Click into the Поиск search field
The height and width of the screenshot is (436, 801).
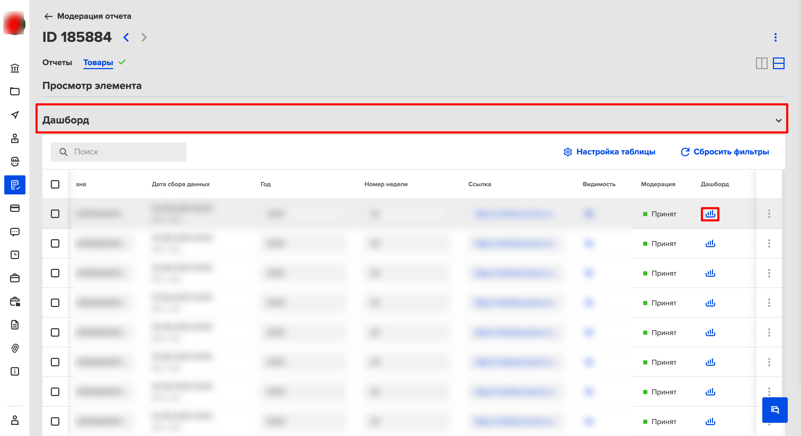pos(118,152)
